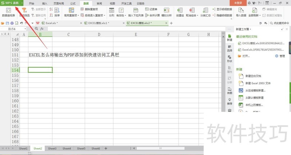
Task: Click 删除重复项 in the ribbon
Action: 89,9
